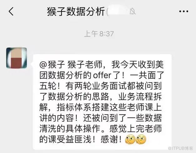Click the ITPUB博客 watermark

tap(180, 148)
